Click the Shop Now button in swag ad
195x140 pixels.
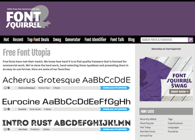180,92
